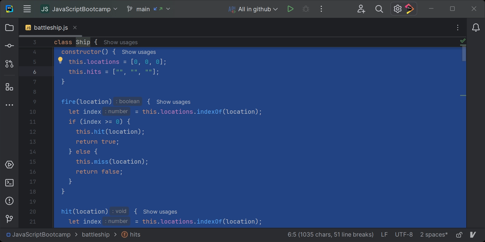Screen dimensions: 485x242
Task: Open Project folder tool window
Action: click(9, 28)
